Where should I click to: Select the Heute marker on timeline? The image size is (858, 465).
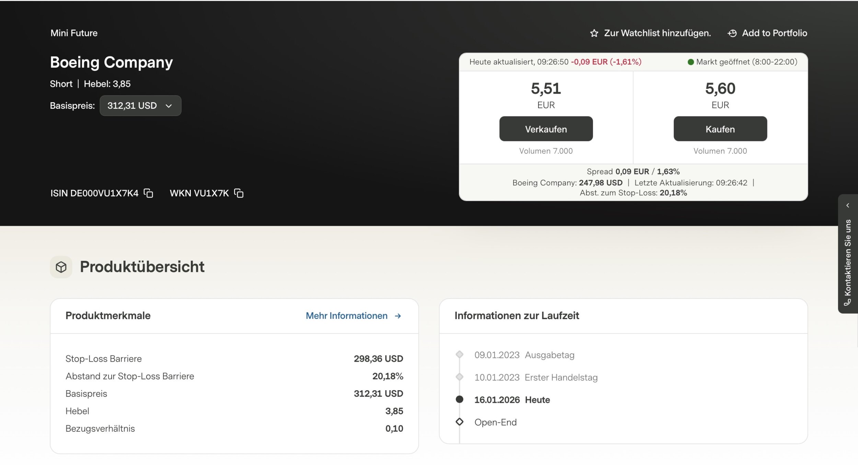pos(460,399)
